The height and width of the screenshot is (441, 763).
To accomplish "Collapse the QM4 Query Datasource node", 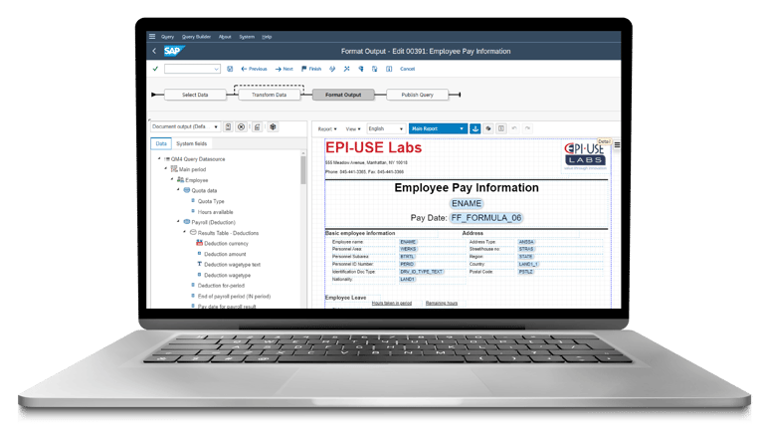I will [159, 158].
